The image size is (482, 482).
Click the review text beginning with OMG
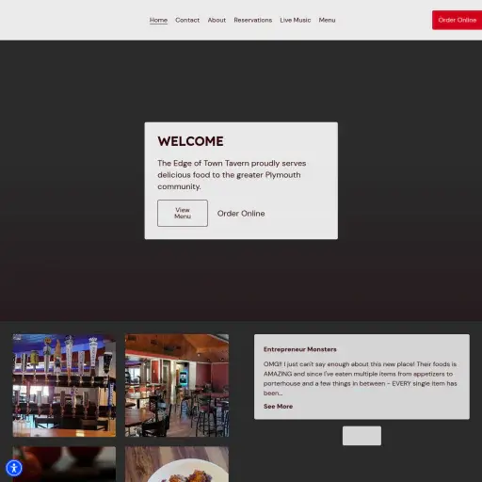point(361,378)
